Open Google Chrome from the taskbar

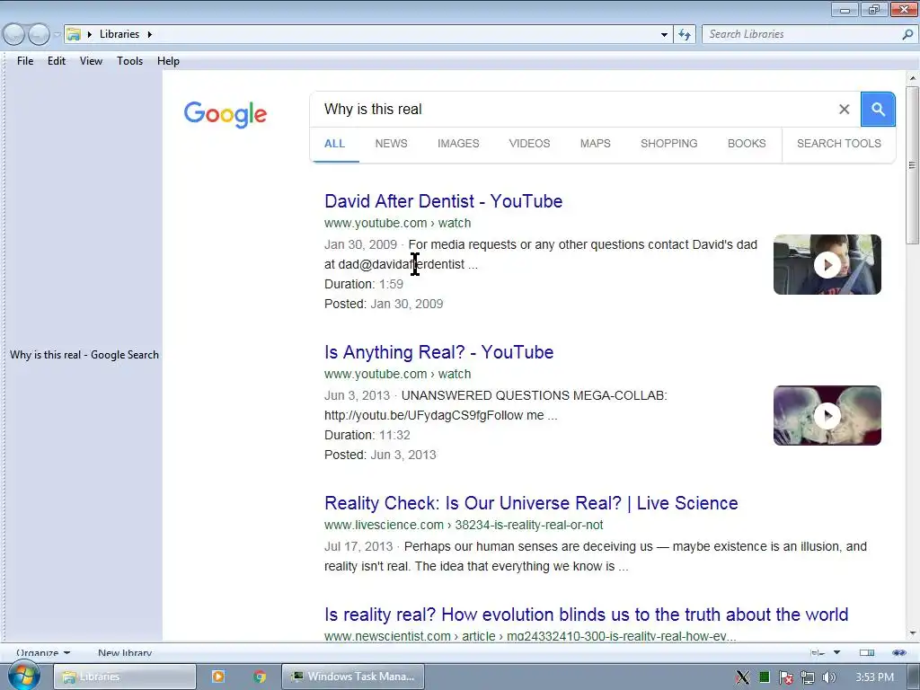(260, 677)
